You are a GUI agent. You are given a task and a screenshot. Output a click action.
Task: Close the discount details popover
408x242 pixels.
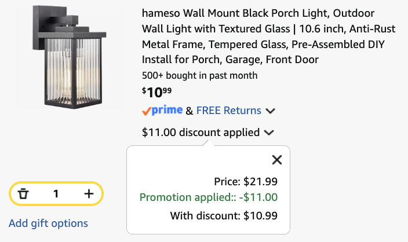[277, 160]
